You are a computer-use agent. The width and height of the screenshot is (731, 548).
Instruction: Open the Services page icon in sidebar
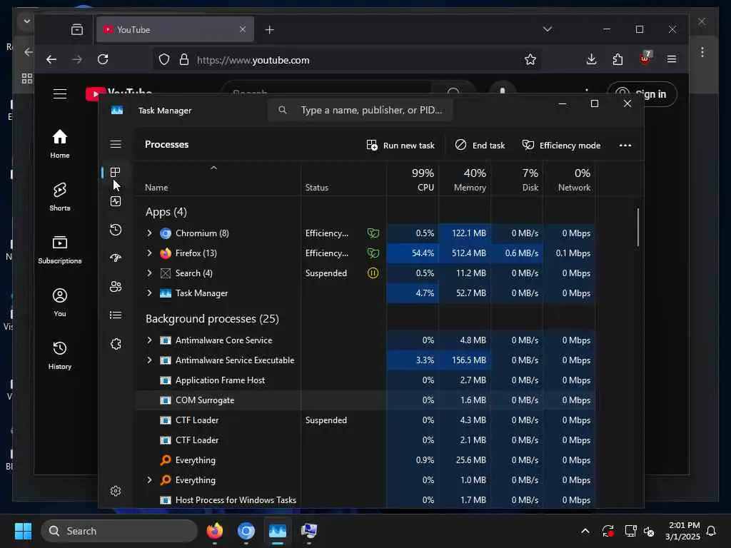(116, 344)
